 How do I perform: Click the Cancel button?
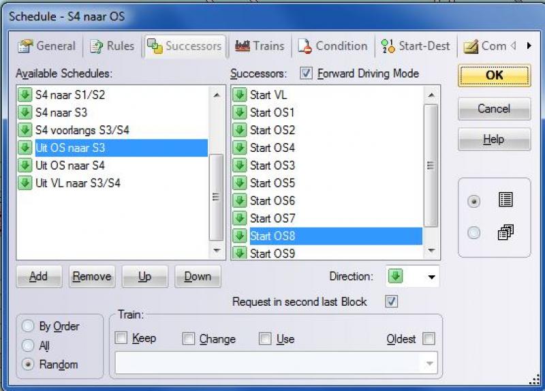(495, 109)
